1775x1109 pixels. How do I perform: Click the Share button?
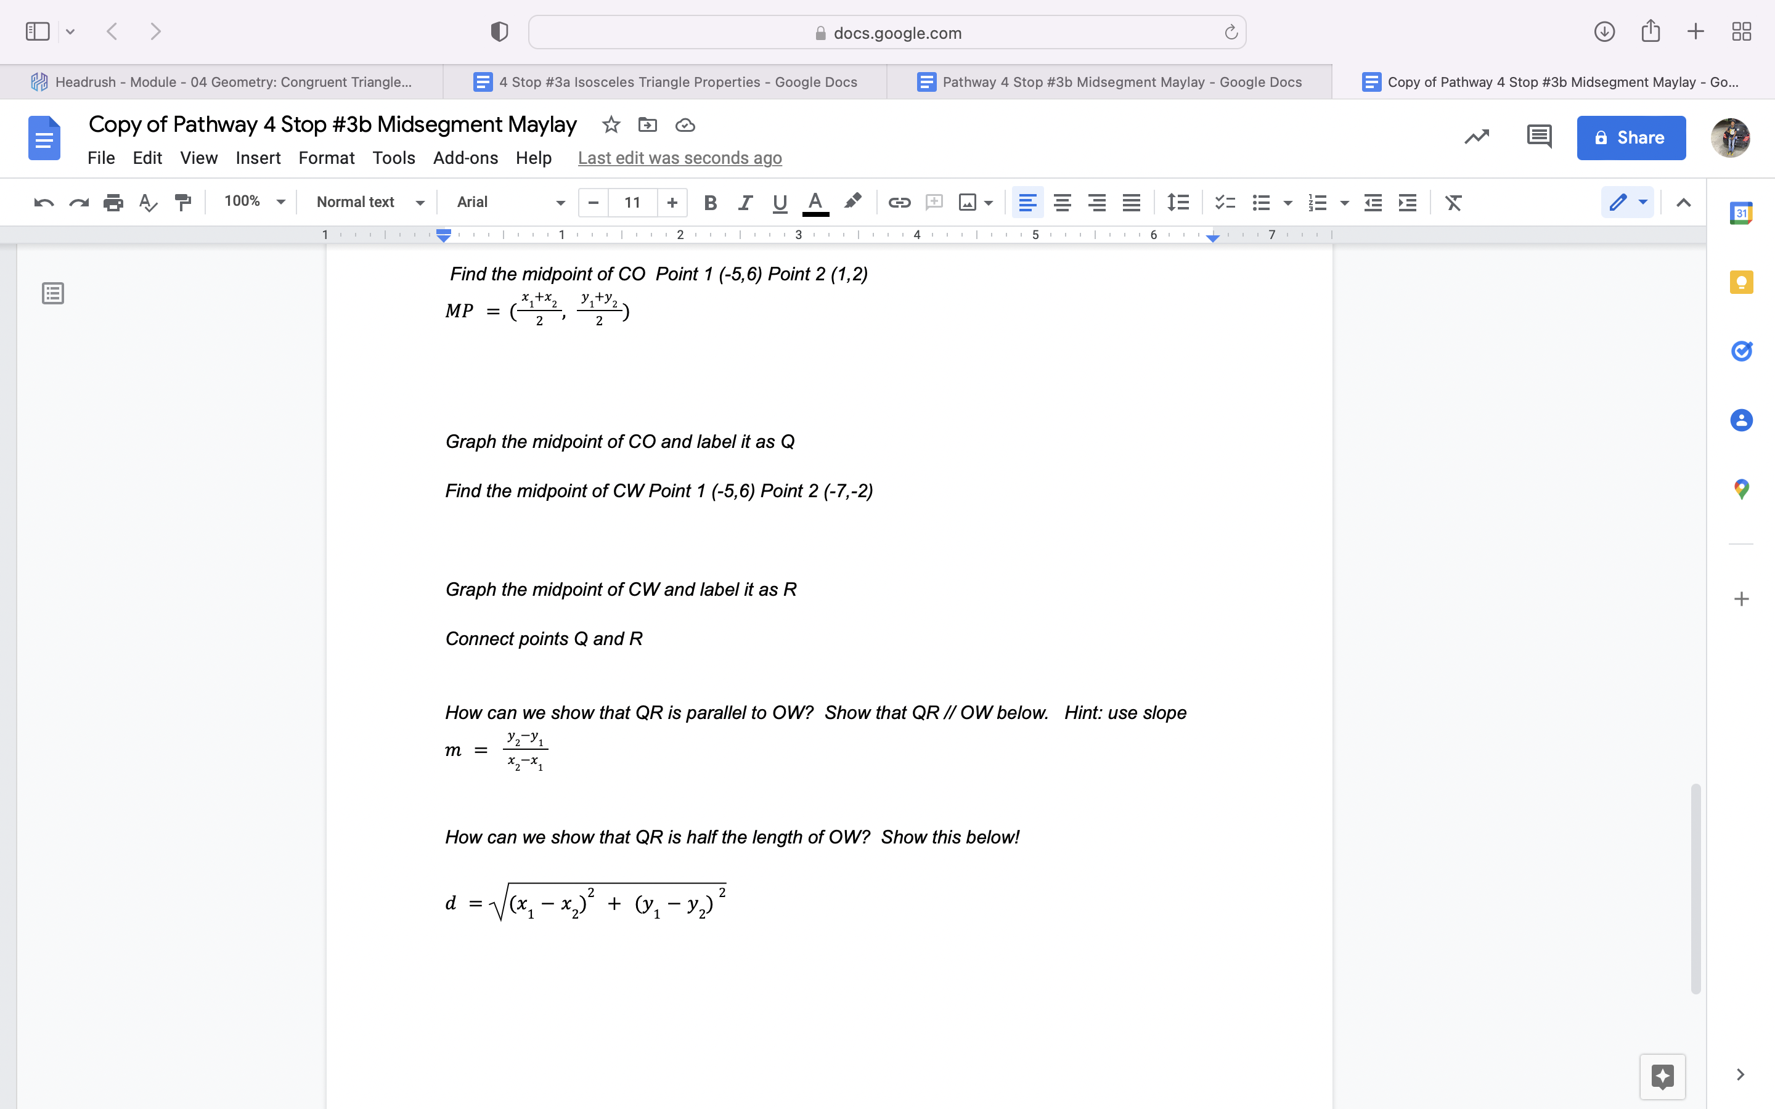click(1630, 138)
